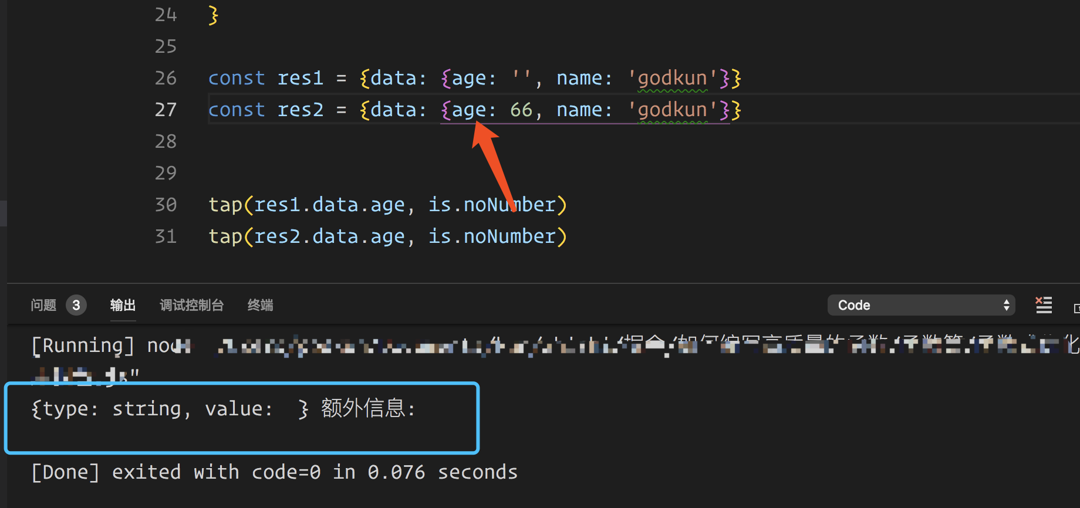Click the const keyword on line 27
1080x508 pixels.
pos(237,110)
